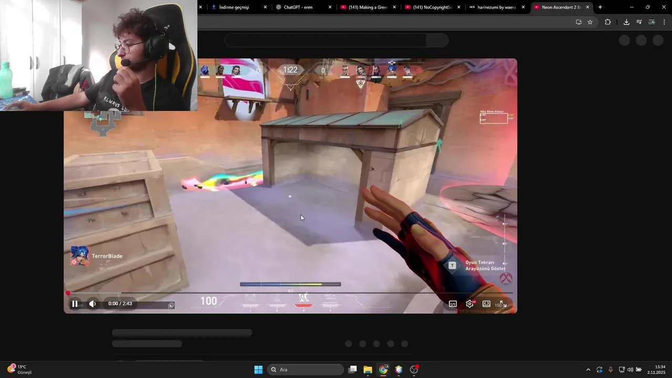Open Windows Start menu
The image size is (672, 378).
tap(258, 370)
